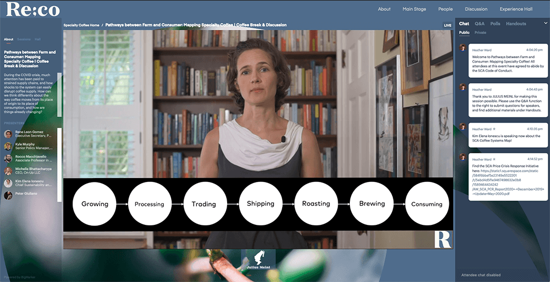Viewport: 550px width, 282px height.
Task: Click Kim Elena Ionescu's avatar
Action: coord(8,183)
